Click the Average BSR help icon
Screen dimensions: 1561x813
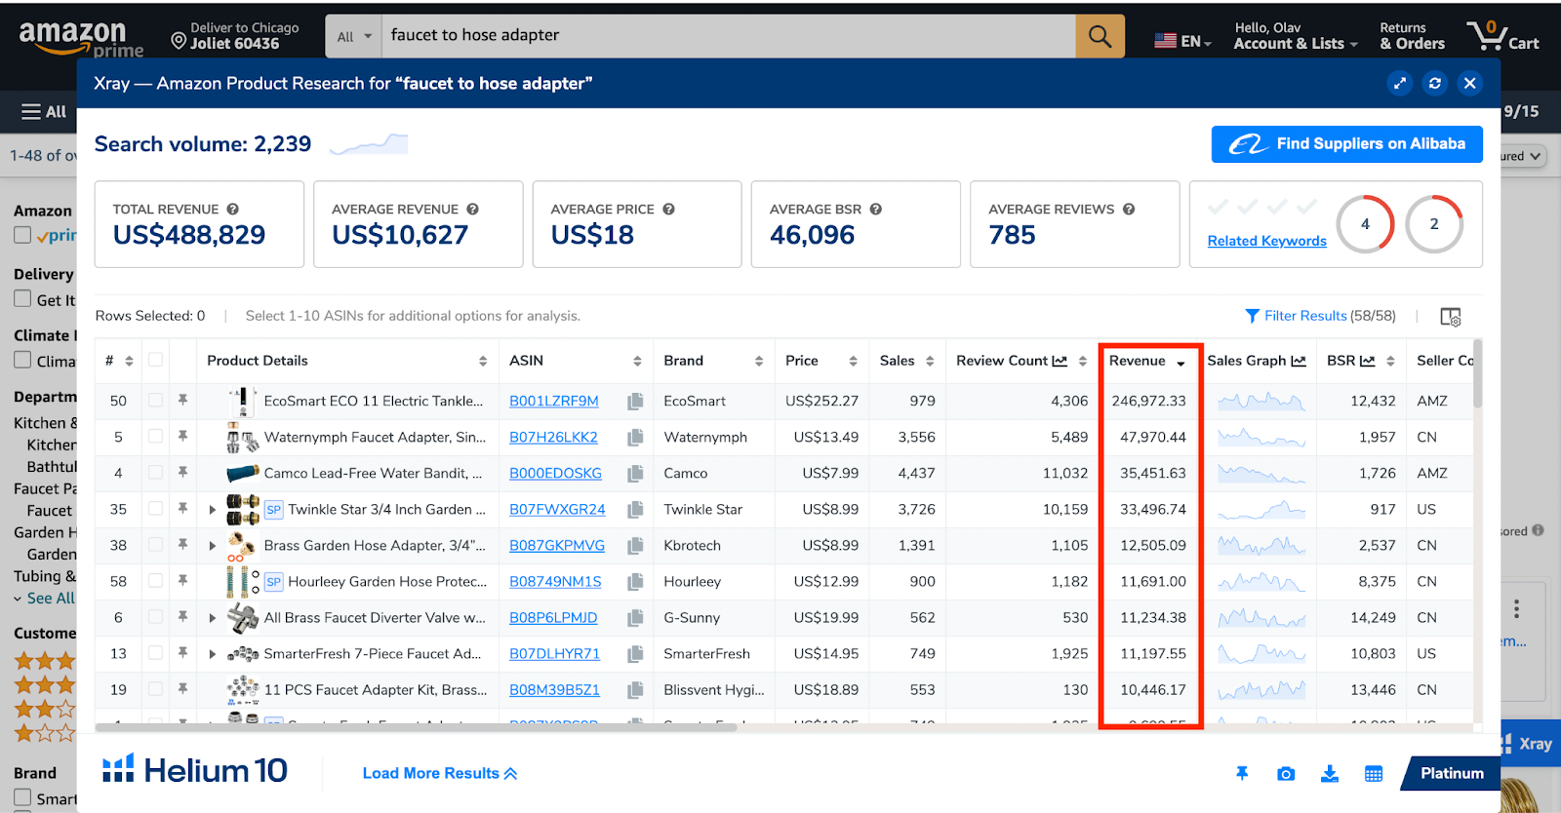[876, 209]
